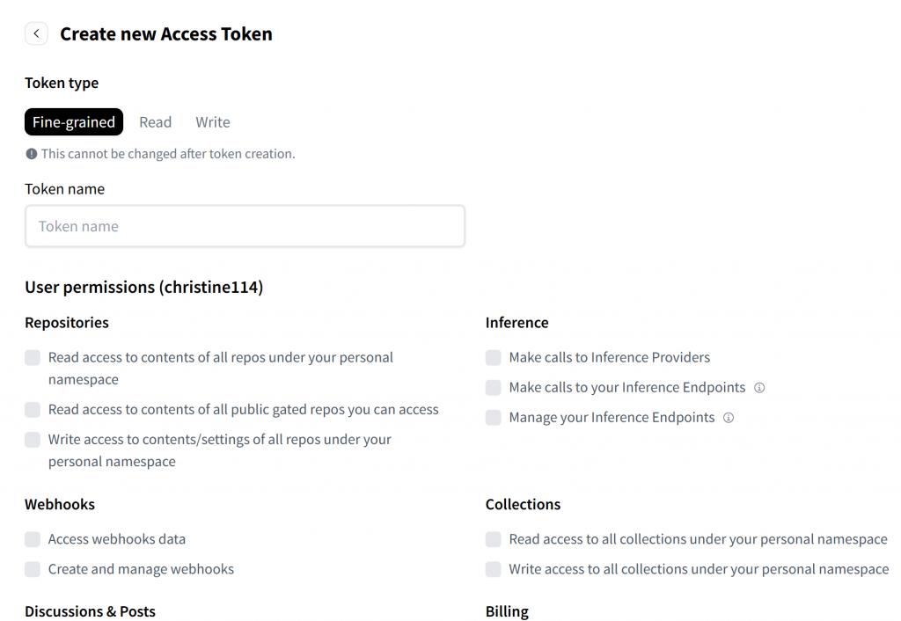
Task: Select the Fine-grained token type
Action: (x=74, y=122)
